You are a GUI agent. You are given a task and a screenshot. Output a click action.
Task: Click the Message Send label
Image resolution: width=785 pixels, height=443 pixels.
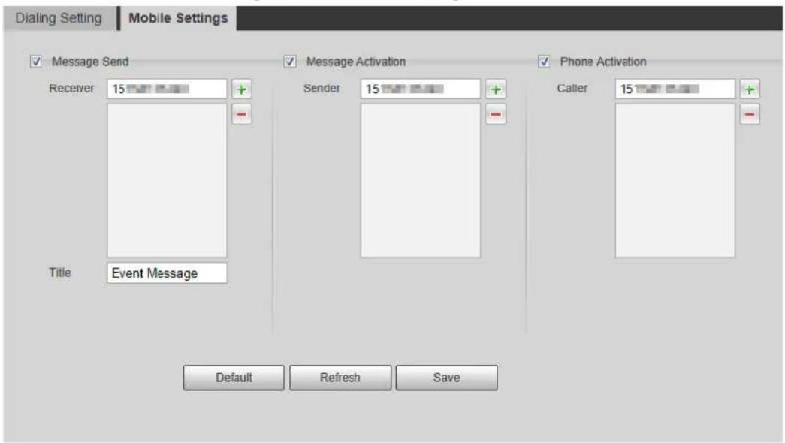pyautogui.click(x=90, y=62)
